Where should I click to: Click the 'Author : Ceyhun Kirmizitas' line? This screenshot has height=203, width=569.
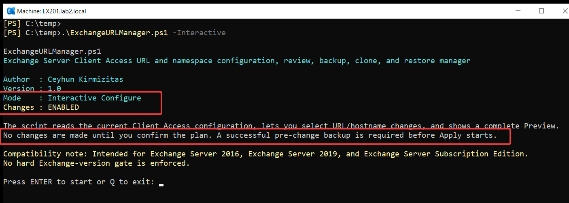click(x=63, y=79)
